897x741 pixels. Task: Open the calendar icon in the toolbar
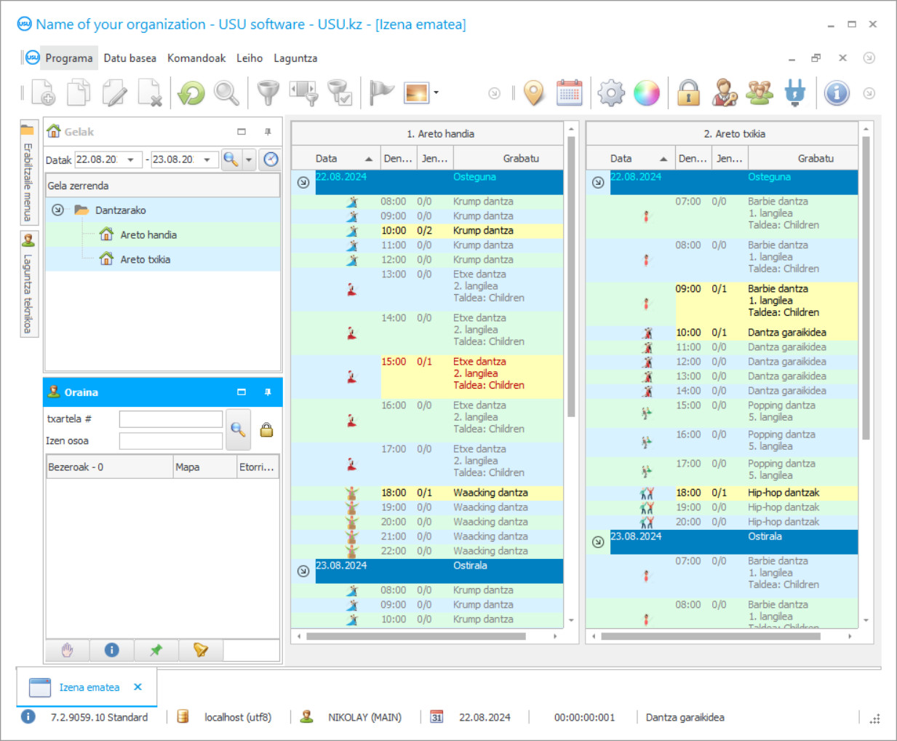569,93
